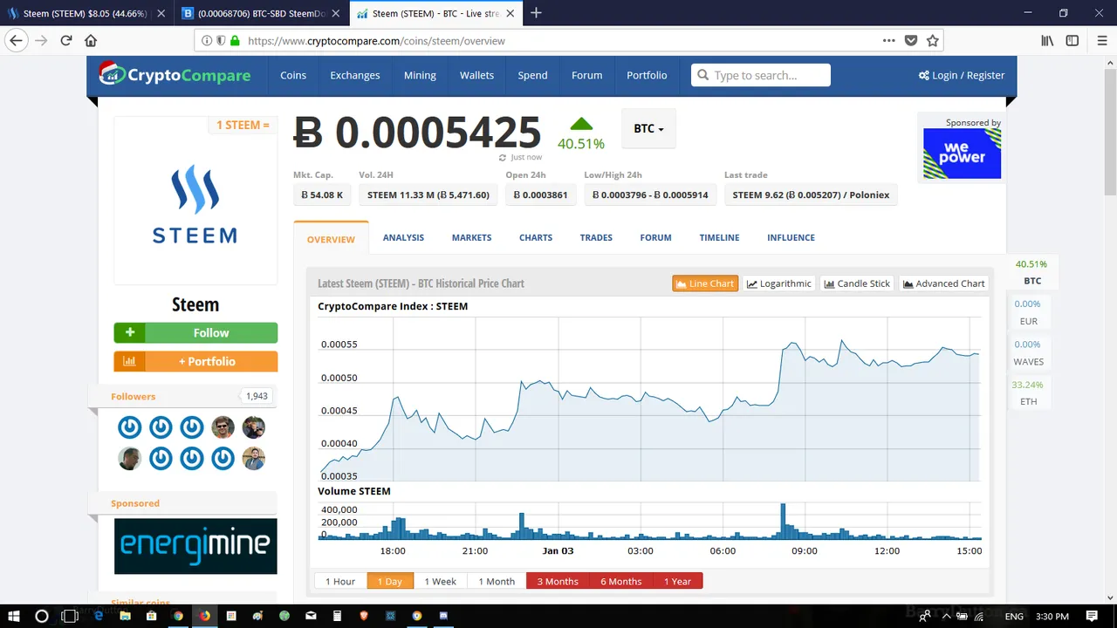Viewport: 1117px width, 628px height.
Task: Reload the page with refresh icon
Action: (x=65, y=40)
